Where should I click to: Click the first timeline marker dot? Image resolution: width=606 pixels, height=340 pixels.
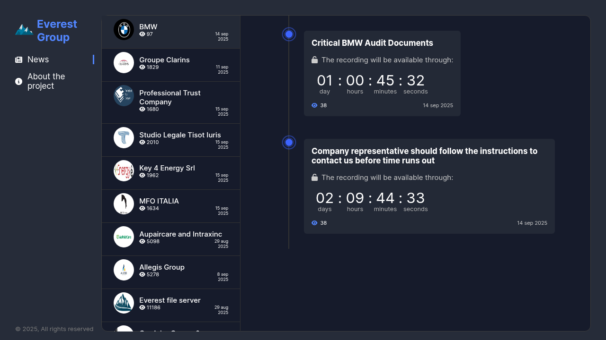click(289, 34)
